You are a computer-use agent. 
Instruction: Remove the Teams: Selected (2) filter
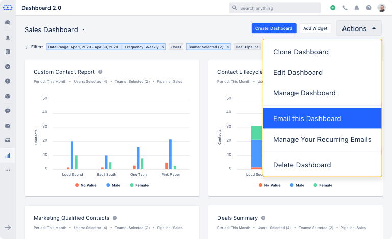pos(228,47)
